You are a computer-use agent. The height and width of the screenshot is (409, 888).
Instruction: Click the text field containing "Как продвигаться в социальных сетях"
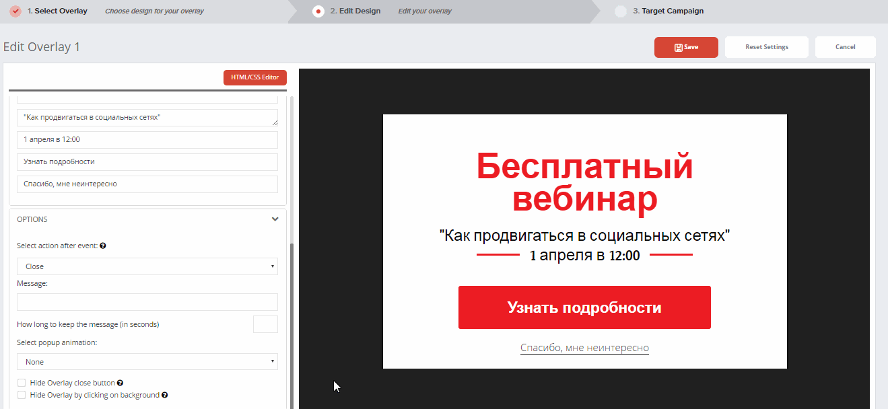point(147,118)
